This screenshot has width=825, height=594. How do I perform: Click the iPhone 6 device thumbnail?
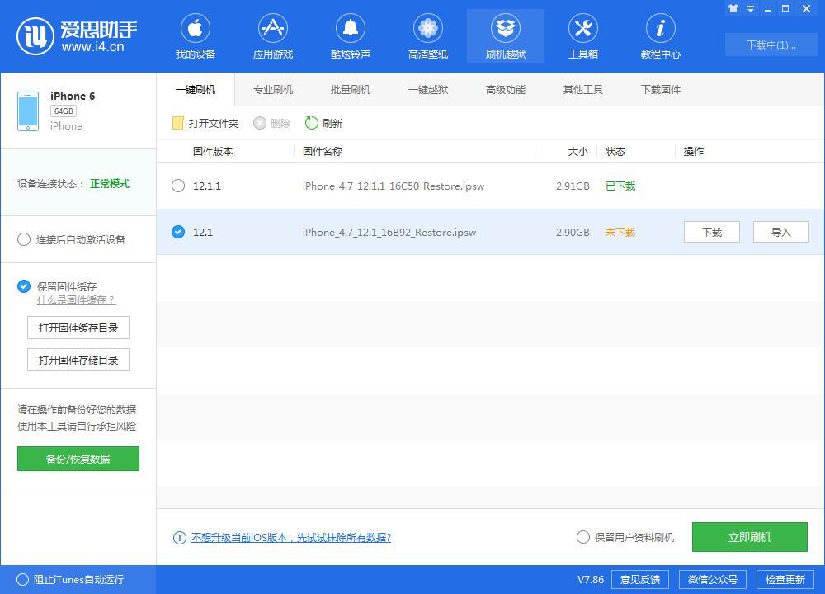tap(28, 111)
